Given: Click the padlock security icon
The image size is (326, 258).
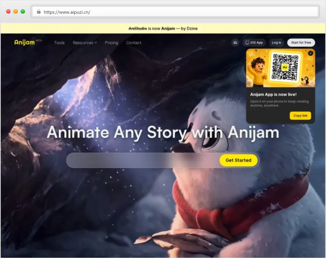Looking at the screenshot, I should tap(39, 12).
